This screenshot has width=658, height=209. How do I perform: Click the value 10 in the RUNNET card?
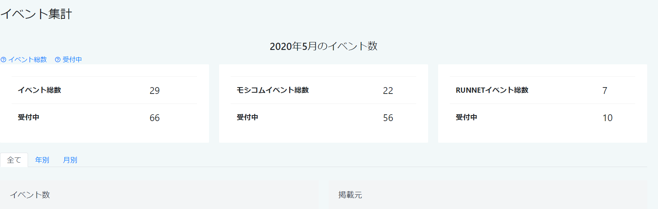tap(608, 118)
